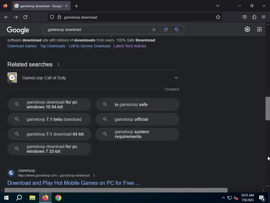Screen dimensions: 270x203
Task: Click the browser forward arrow
Action: [x=16, y=17]
